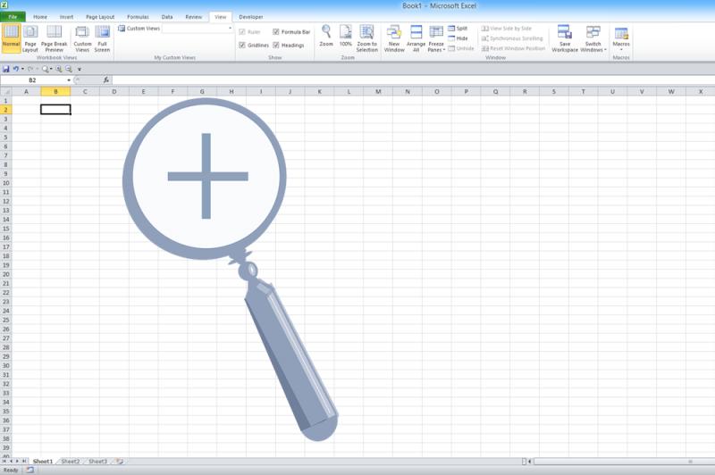Toggle the Gridlines checkbox
The height and width of the screenshot is (475, 715).
coord(242,45)
